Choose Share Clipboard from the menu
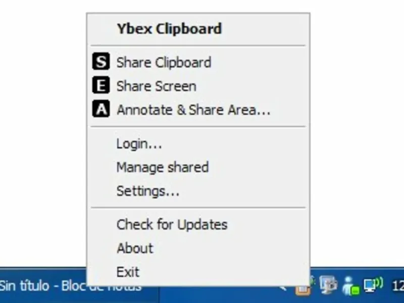The image size is (404, 303). [164, 63]
